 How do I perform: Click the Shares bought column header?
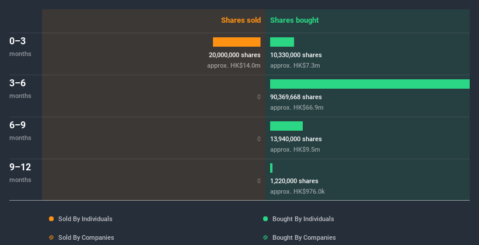[294, 20]
